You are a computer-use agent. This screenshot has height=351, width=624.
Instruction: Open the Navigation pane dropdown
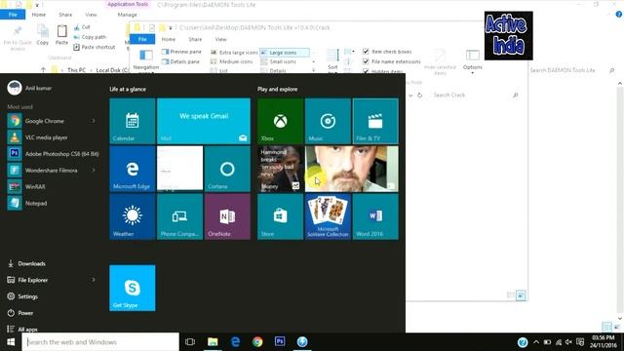[x=146, y=60]
